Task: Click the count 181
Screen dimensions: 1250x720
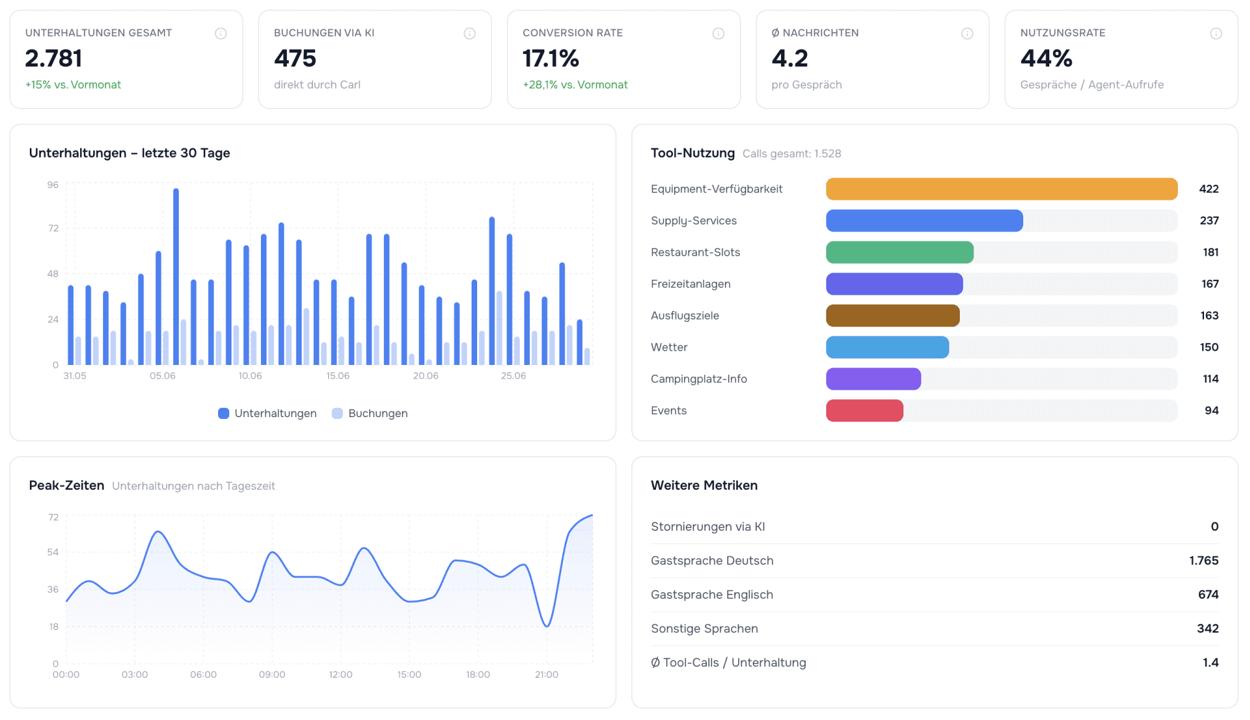Action: 1210,253
